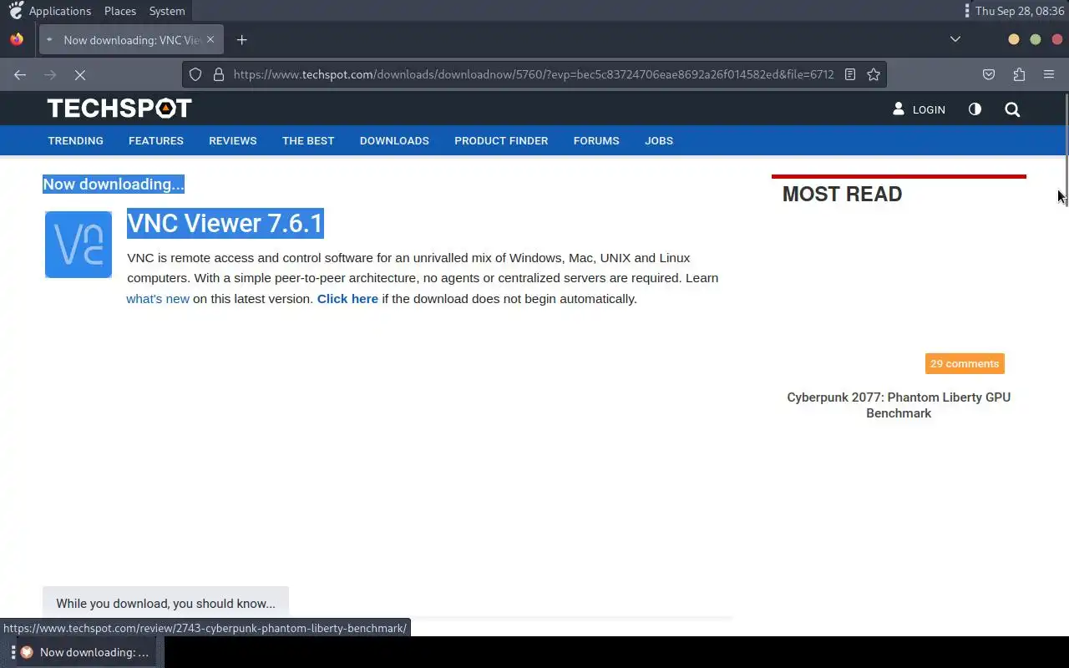Open the JOBS nav item

pos(659,140)
